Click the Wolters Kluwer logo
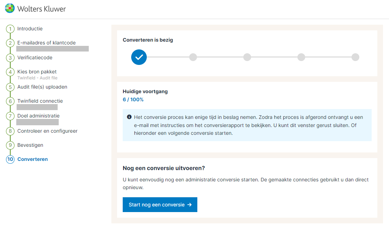This screenshot has width=389, height=229. (35, 9)
